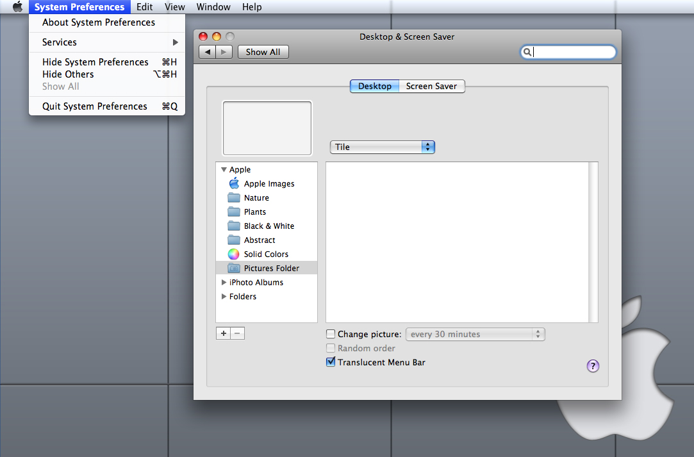This screenshot has height=457, width=694.
Task: Open the Services submenu
Action: [x=107, y=42]
